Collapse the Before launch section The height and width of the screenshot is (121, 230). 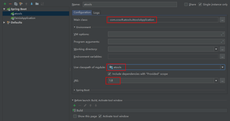click(x=73, y=100)
